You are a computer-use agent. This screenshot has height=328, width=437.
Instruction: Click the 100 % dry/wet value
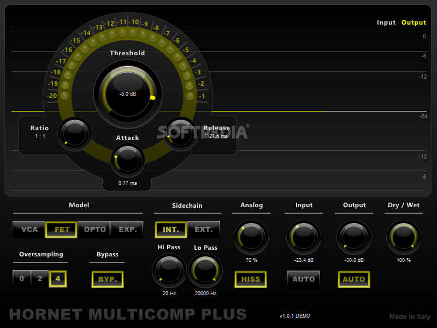[404, 260]
